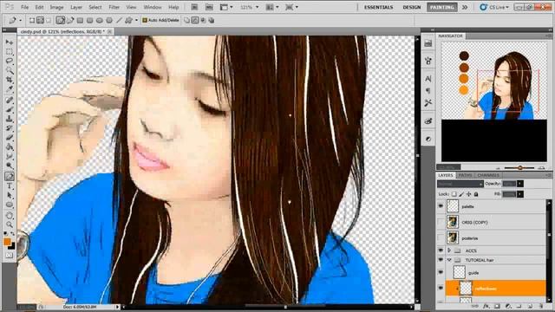The image size is (555, 312).
Task: Select the Spot Healing Brush tool
Action: point(10,101)
